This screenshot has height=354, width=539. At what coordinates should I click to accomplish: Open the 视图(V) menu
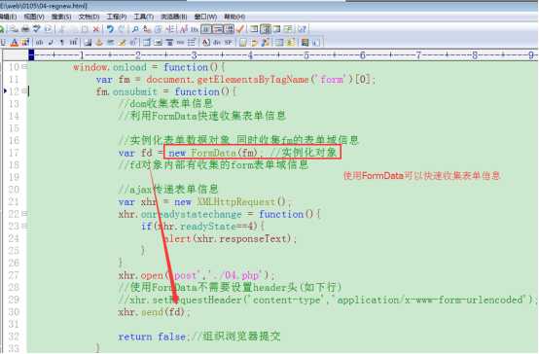coord(34,17)
